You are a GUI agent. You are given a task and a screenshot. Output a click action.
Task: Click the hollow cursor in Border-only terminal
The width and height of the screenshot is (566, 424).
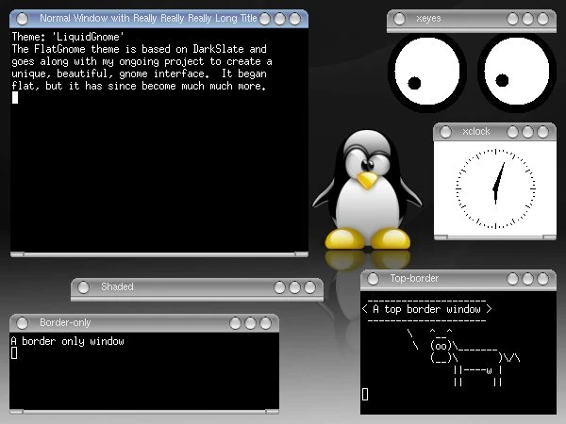coord(14,353)
